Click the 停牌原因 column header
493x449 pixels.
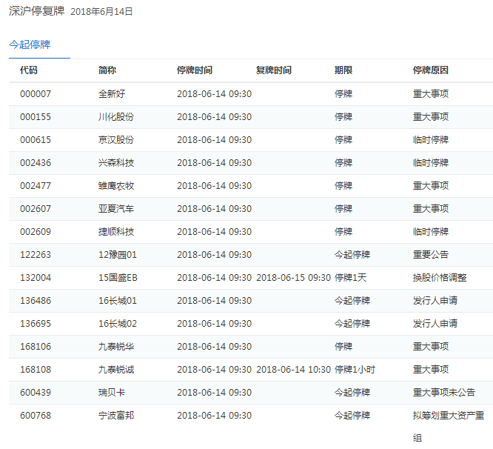click(x=431, y=70)
